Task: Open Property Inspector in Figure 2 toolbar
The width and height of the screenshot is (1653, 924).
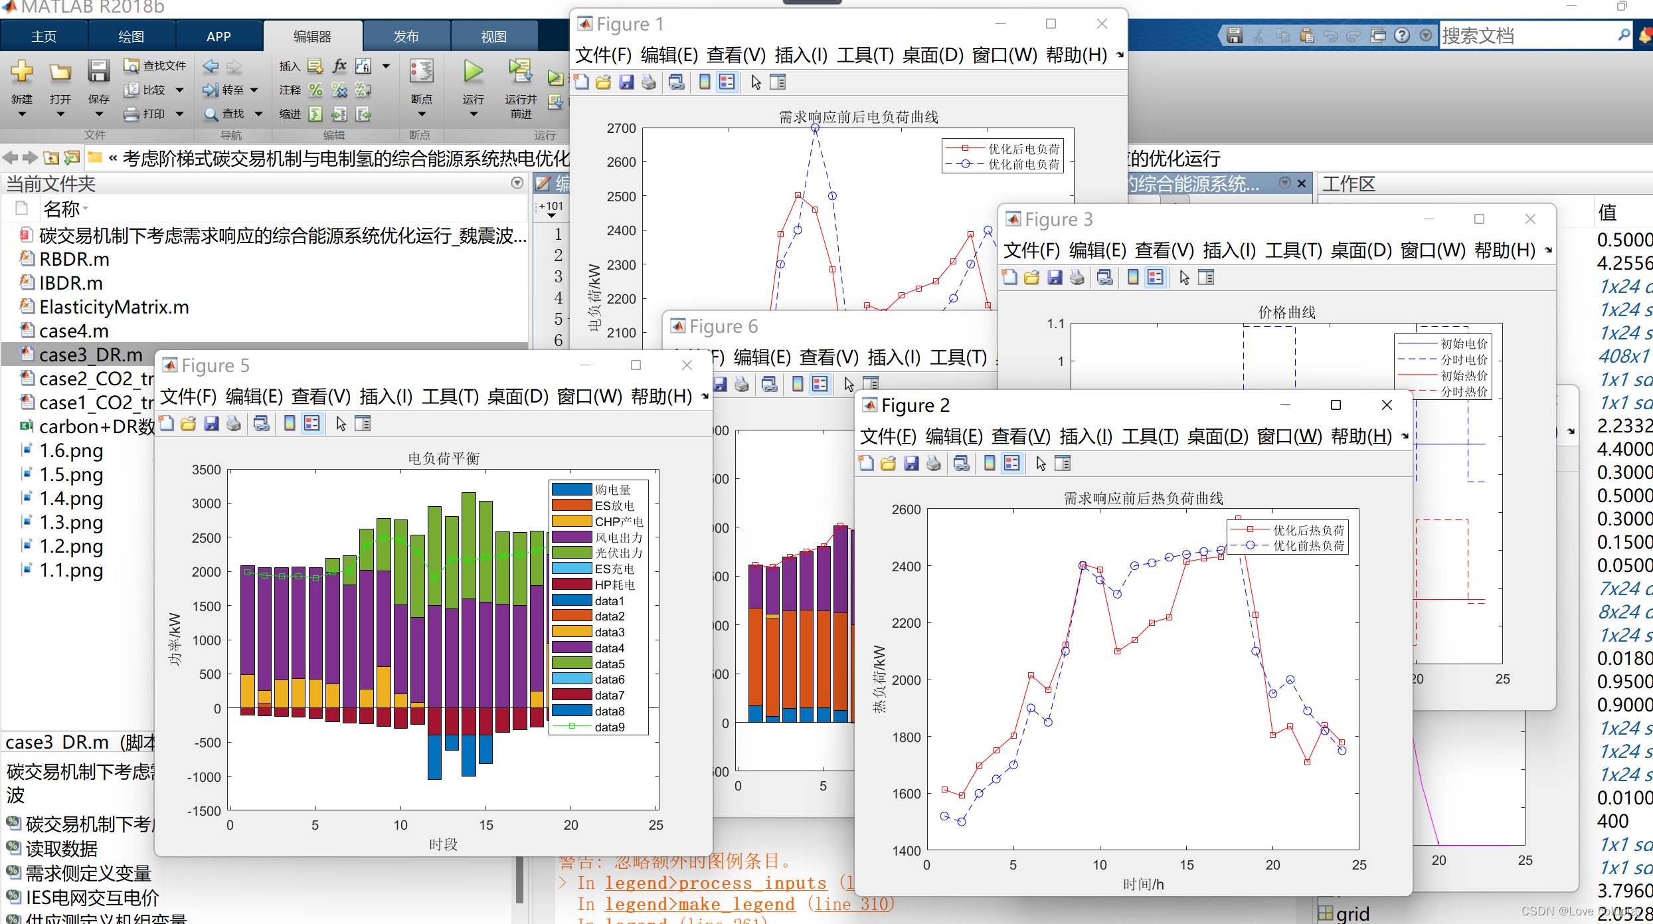Action: pyautogui.click(x=1063, y=463)
